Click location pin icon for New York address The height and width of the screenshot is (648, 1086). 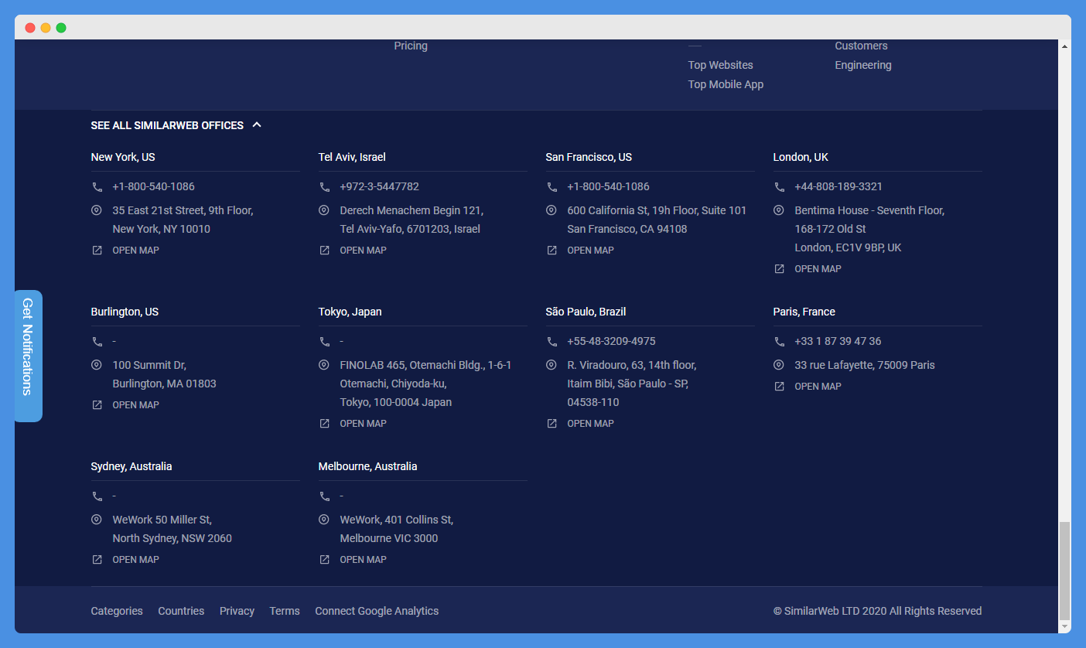pos(97,210)
